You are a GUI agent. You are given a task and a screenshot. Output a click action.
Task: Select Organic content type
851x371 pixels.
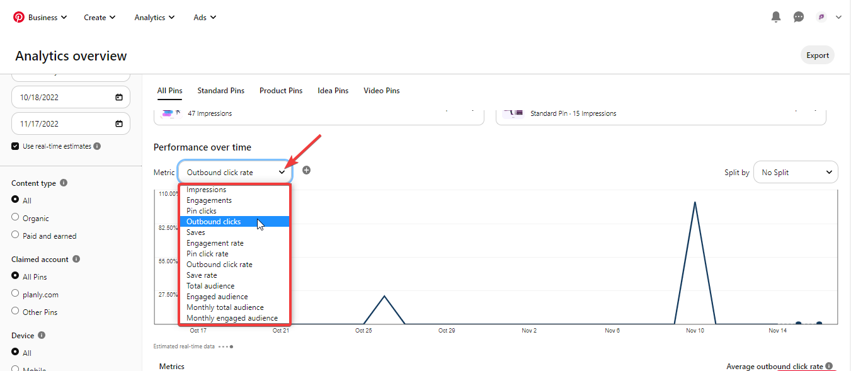tap(15, 217)
